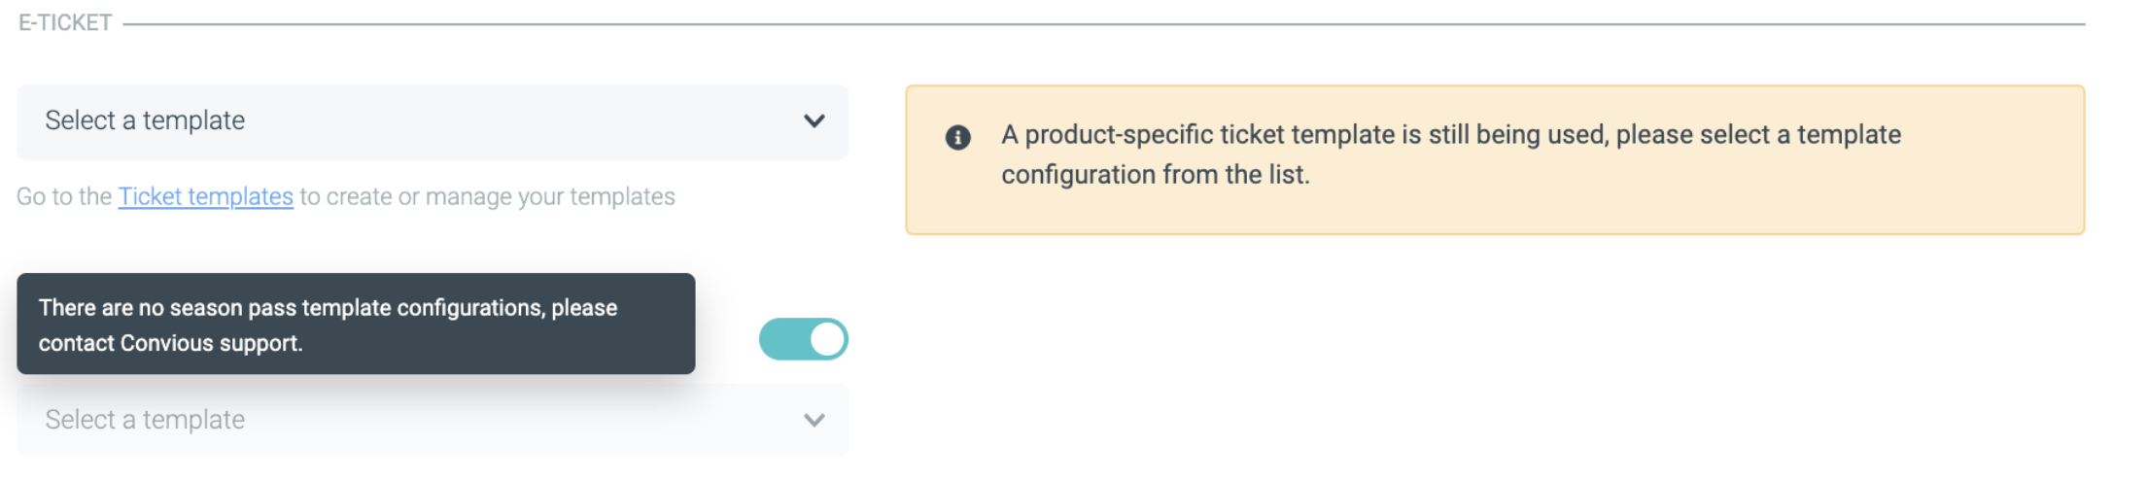Click the placeholder text in the lower template field

tap(145, 420)
